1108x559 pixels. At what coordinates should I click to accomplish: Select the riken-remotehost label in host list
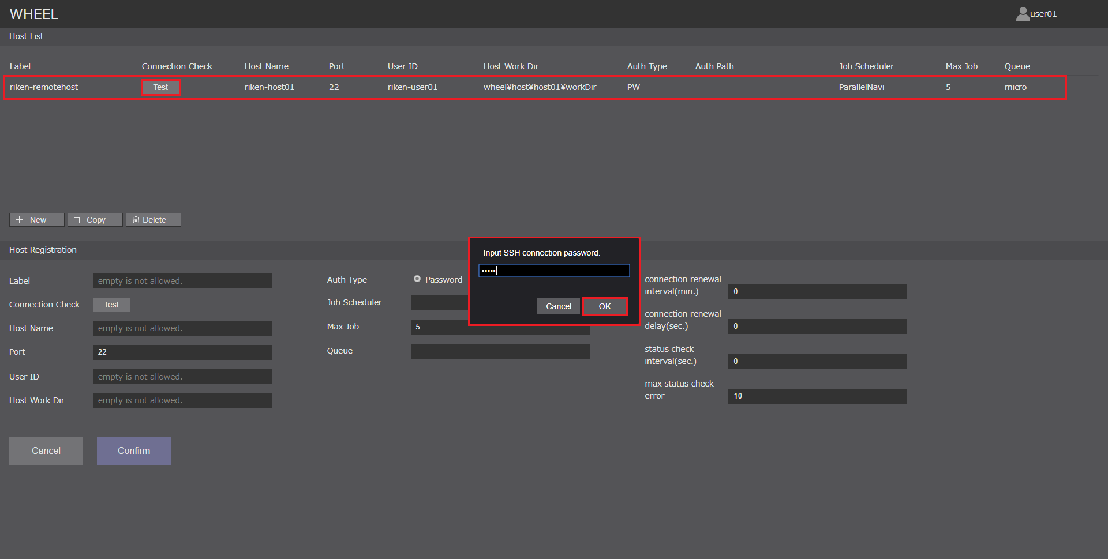44,87
